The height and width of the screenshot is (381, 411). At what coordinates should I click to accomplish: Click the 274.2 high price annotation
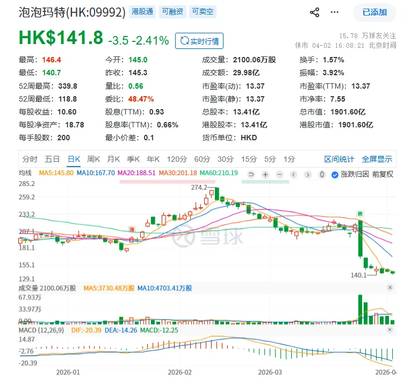199,188
